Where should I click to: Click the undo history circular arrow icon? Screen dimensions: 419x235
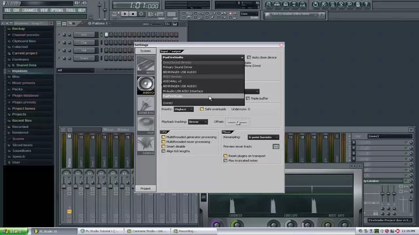click(316, 5)
